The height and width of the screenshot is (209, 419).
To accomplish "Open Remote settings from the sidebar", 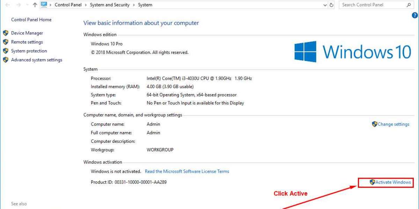I will (27, 42).
